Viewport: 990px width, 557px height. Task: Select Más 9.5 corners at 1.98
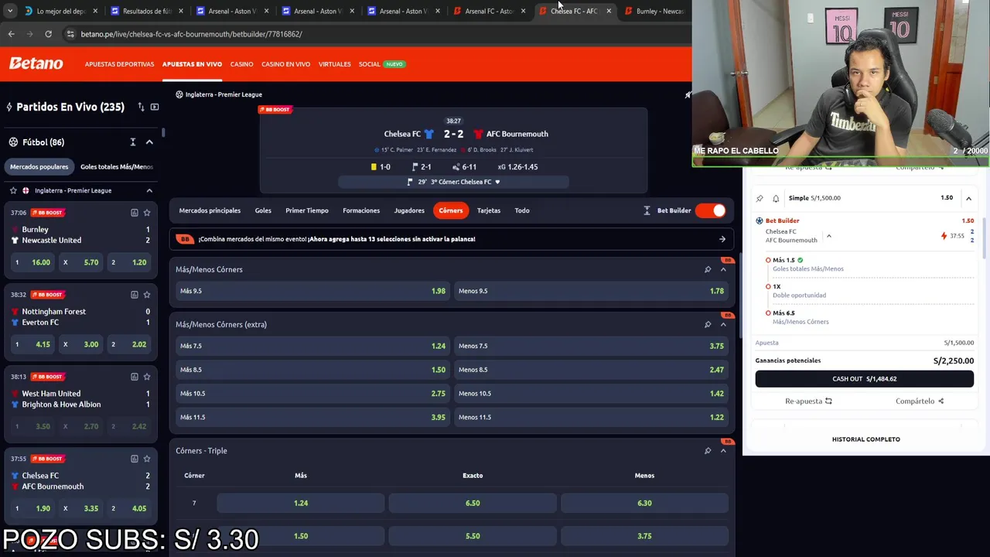click(312, 291)
